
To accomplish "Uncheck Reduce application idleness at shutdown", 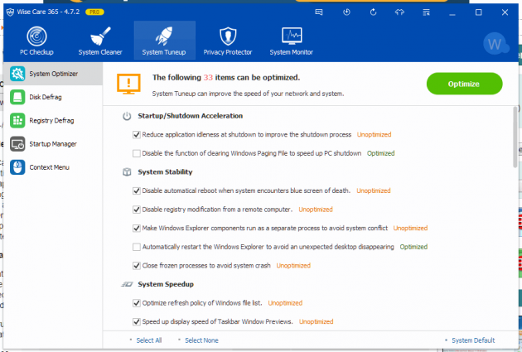I will pos(137,134).
